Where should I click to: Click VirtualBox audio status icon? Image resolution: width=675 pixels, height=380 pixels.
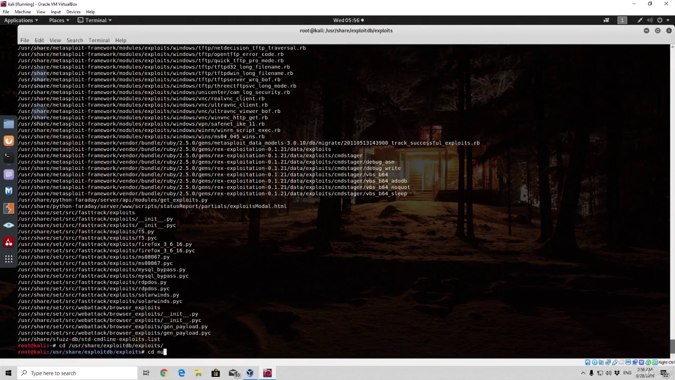pos(601,362)
